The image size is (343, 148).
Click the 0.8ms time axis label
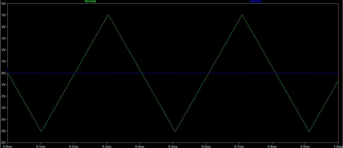pyautogui.click(x=272, y=146)
